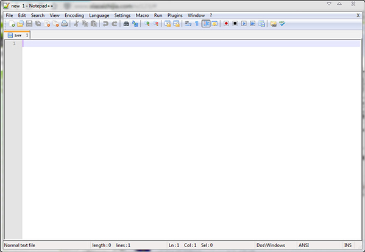Click "Col : 1" in the status bar

[190, 245]
